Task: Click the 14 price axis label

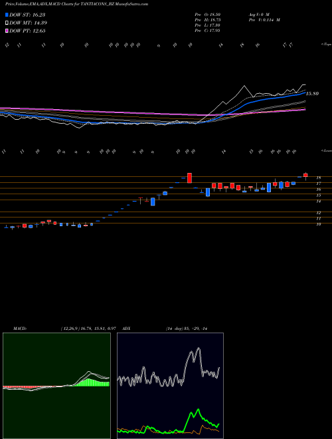Action: pyautogui.click(x=318, y=202)
